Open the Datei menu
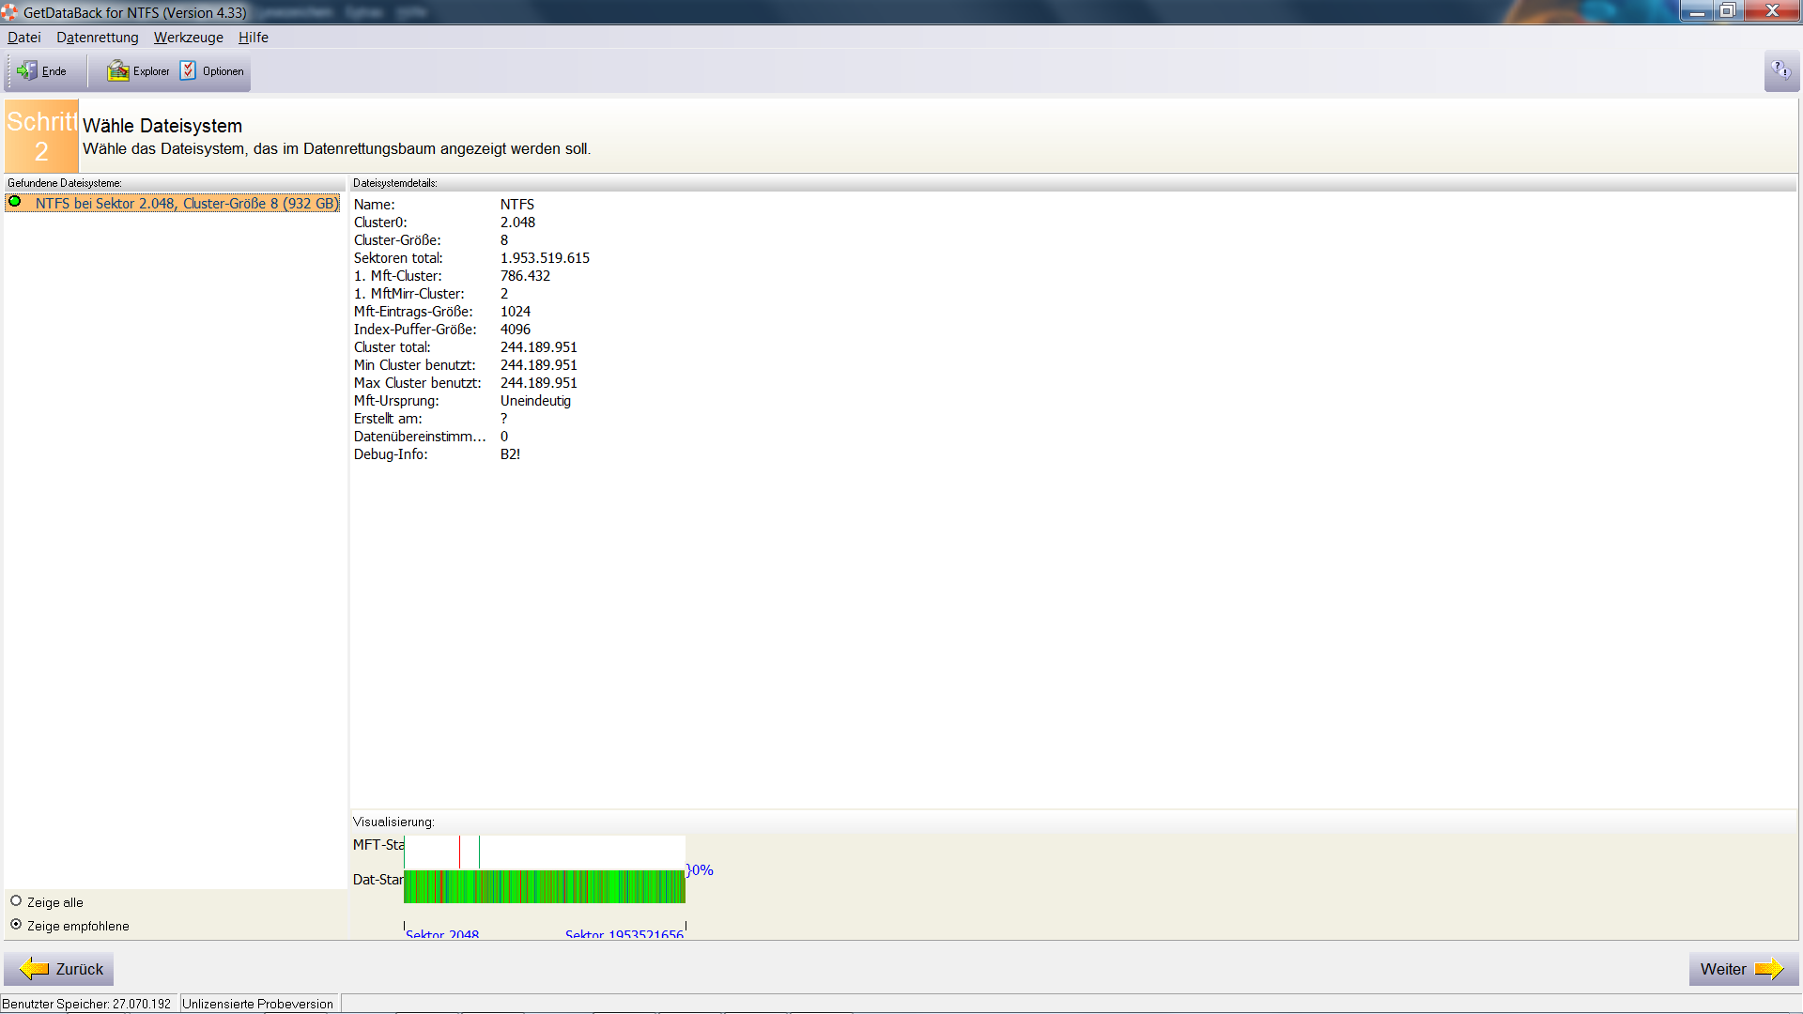Screen dimensions: 1803x1014 pos(24,38)
